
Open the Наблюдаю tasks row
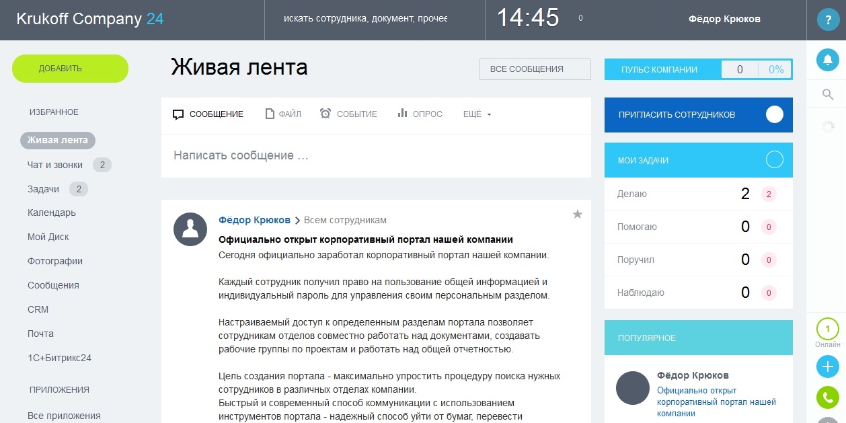pyautogui.click(x=699, y=293)
